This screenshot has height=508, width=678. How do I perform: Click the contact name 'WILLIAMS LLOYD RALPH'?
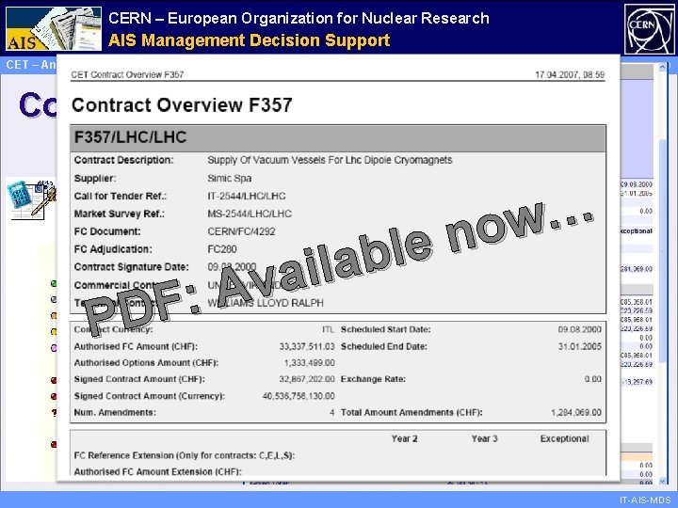click(266, 303)
